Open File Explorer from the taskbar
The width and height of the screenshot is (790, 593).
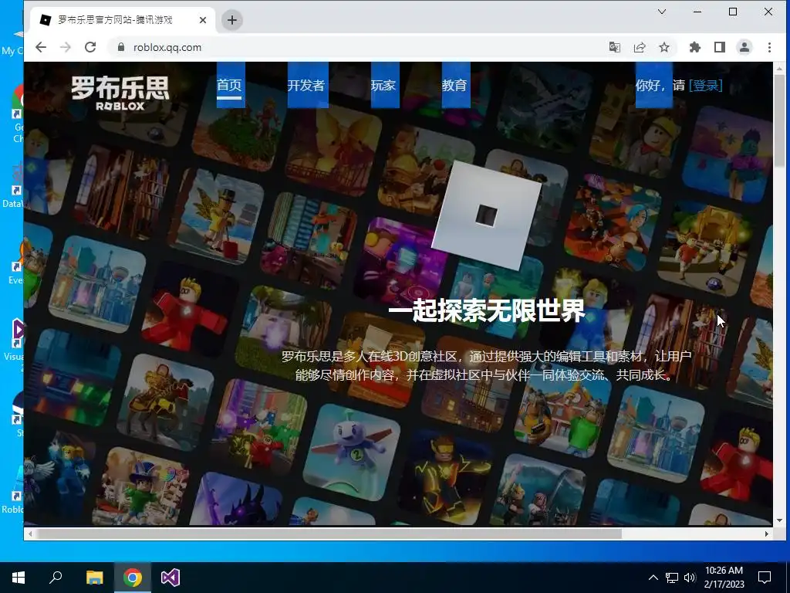point(94,578)
